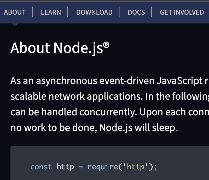
Task: Click the 'http' string literal in code
Action: pyautogui.click(x=135, y=167)
